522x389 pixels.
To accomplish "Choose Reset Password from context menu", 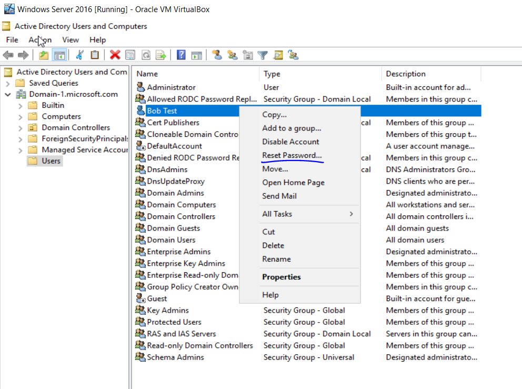I will tap(292, 155).
